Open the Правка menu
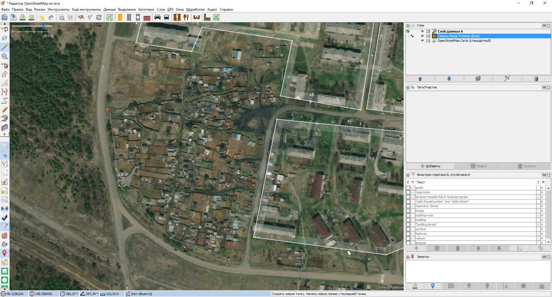The image size is (552, 297). pos(18,9)
